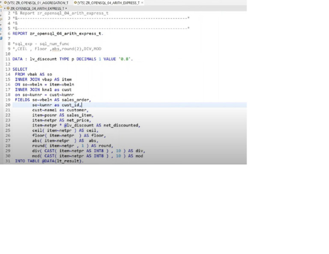Click the '0.8' literal value on line 11
329x254 pixels.
tap(125, 59)
